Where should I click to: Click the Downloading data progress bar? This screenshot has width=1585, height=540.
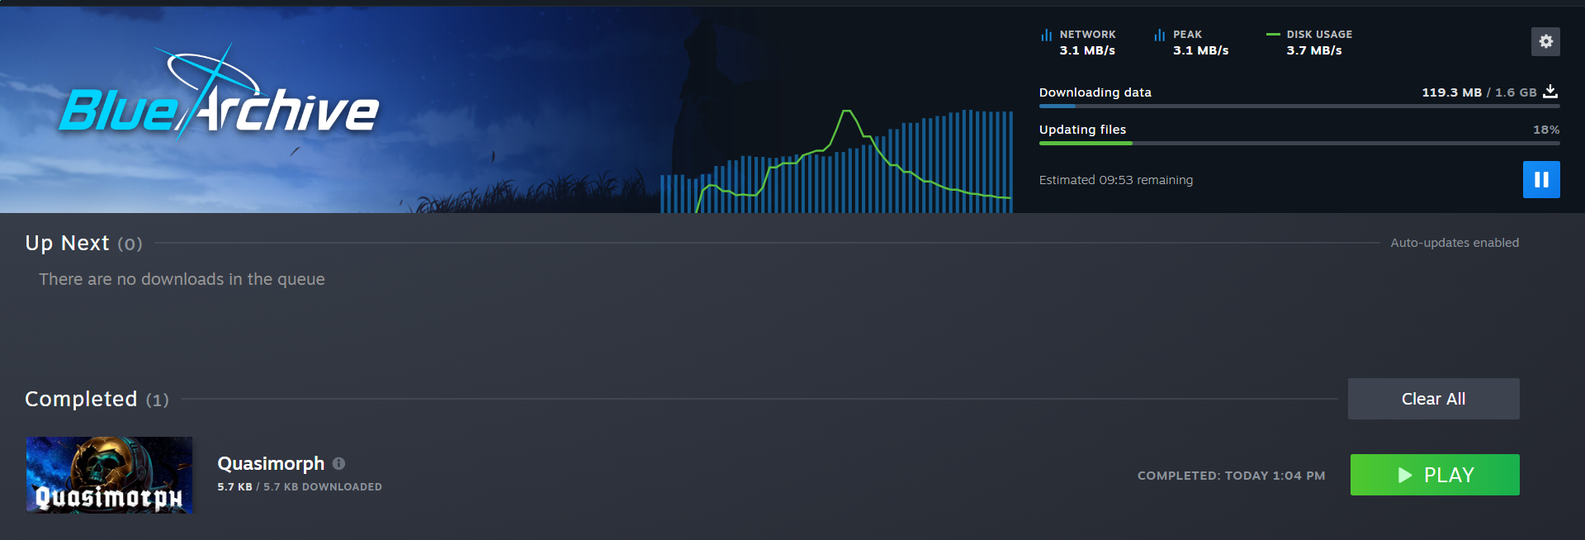coord(1299,106)
